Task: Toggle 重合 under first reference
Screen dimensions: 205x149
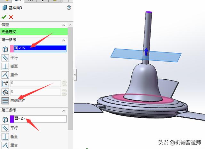Action: pyautogui.click(x=5, y=75)
